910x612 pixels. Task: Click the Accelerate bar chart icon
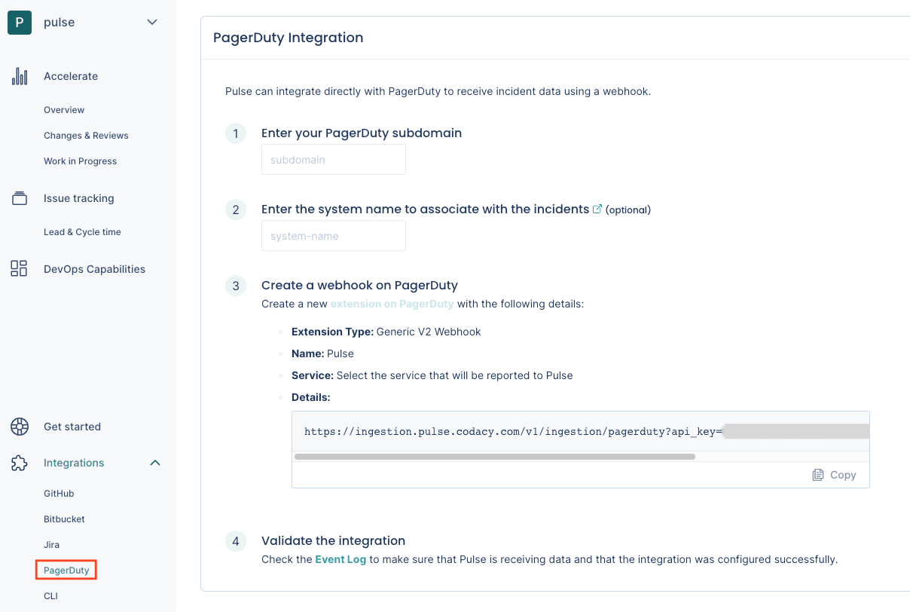19,75
